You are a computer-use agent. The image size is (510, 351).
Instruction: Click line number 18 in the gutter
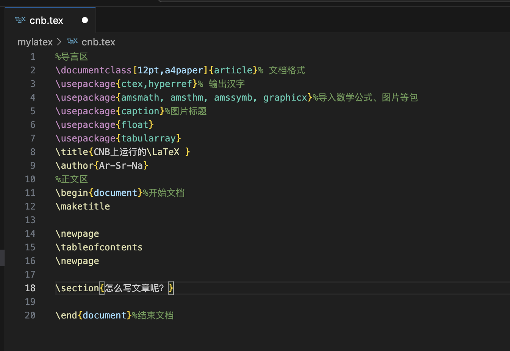tap(30, 288)
